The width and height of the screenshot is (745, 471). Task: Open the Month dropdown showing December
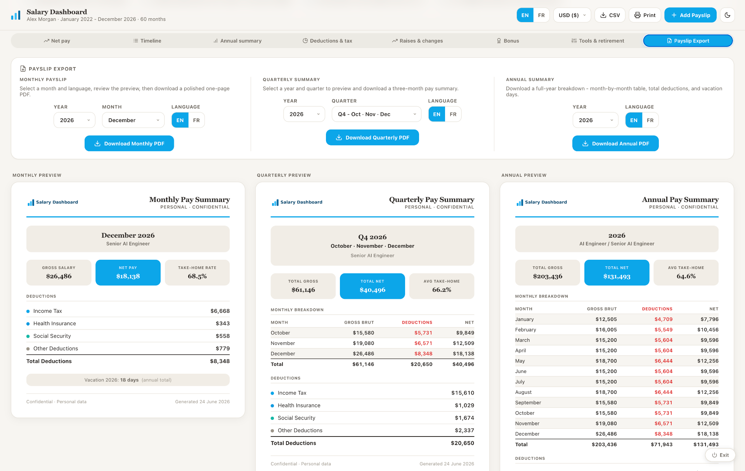[x=133, y=120]
